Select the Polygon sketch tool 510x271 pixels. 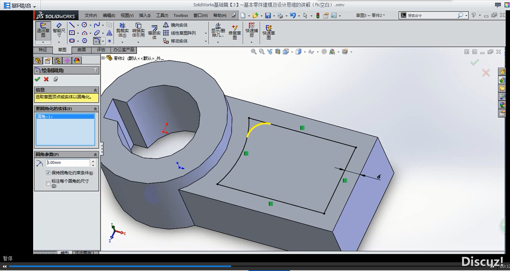[x=84, y=41]
